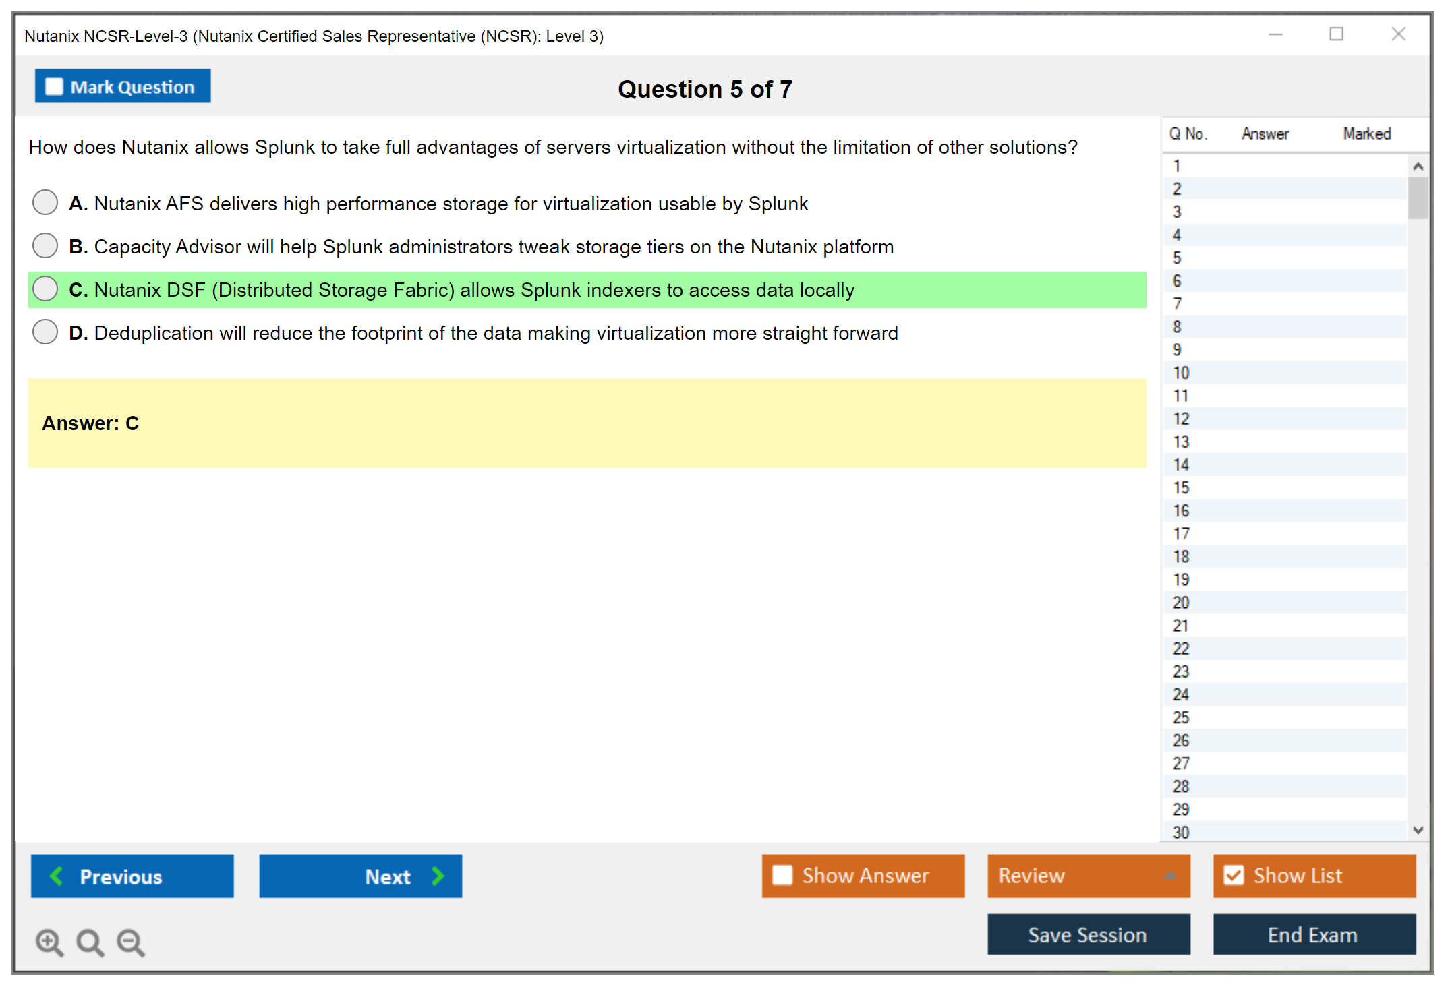Uncheck the Show List checkbox
This screenshot has width=1450, height=991.
1234,875
